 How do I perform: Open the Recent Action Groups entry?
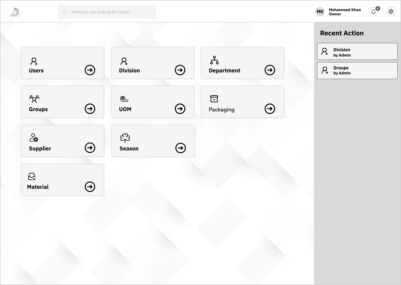click(x=357, y=71)
